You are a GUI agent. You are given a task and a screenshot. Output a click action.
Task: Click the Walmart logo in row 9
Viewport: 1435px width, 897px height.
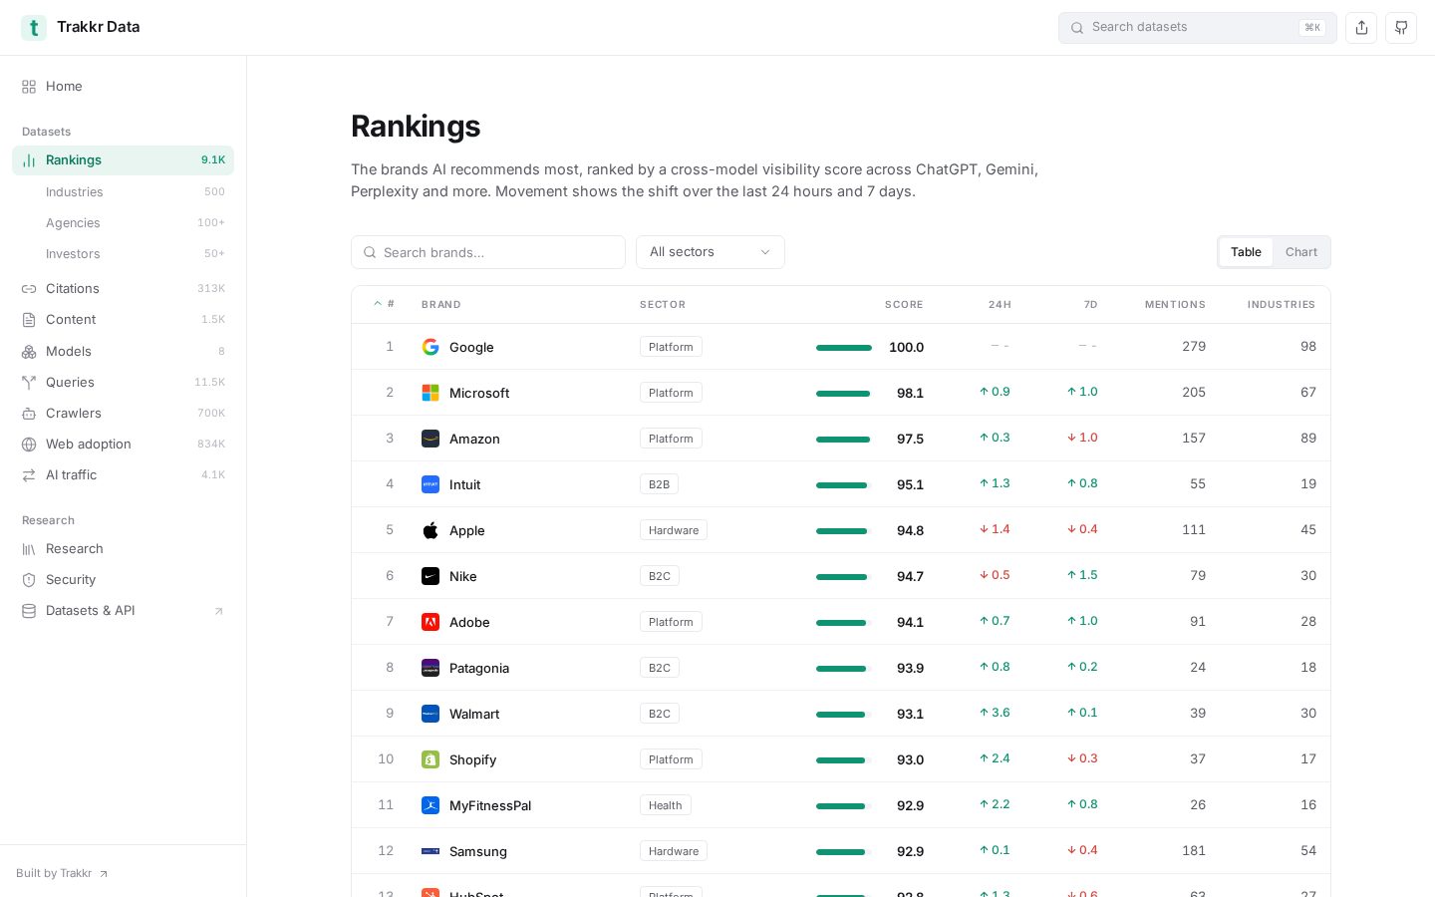pos(430,714)
